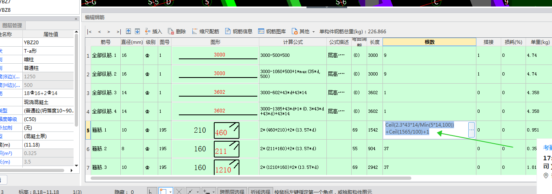Image resolution: width=552 pixels, height=194 pixels.
Task: Click 删除 delete row button
Action: click(x=177, y=31)
